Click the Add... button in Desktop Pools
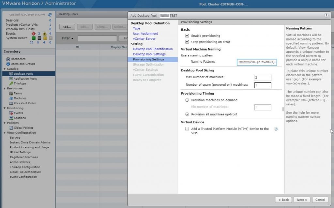The width and height of the screenshot is (334, 208). (67, 27)
